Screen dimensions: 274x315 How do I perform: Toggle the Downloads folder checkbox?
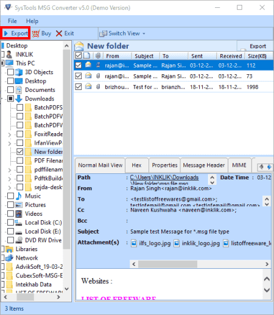pos(10,99)
